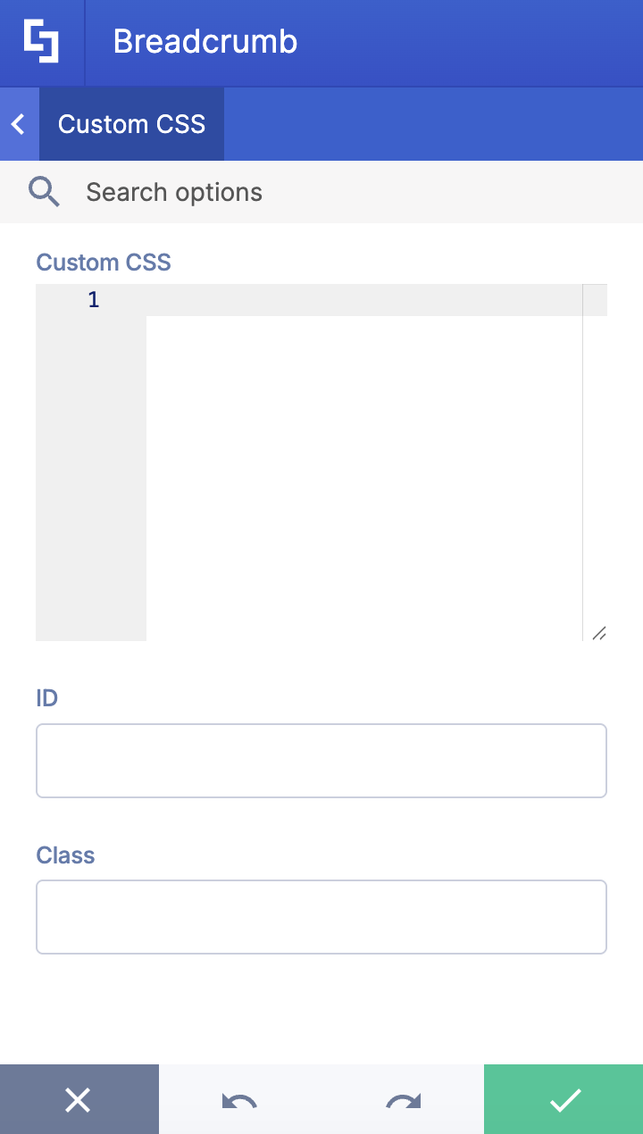Click the Custom CSS section label

click(x=103, y=262)
